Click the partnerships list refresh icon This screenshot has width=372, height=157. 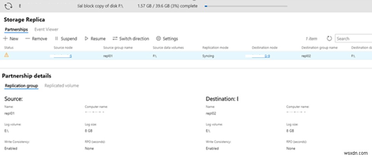tap(329, 38)
